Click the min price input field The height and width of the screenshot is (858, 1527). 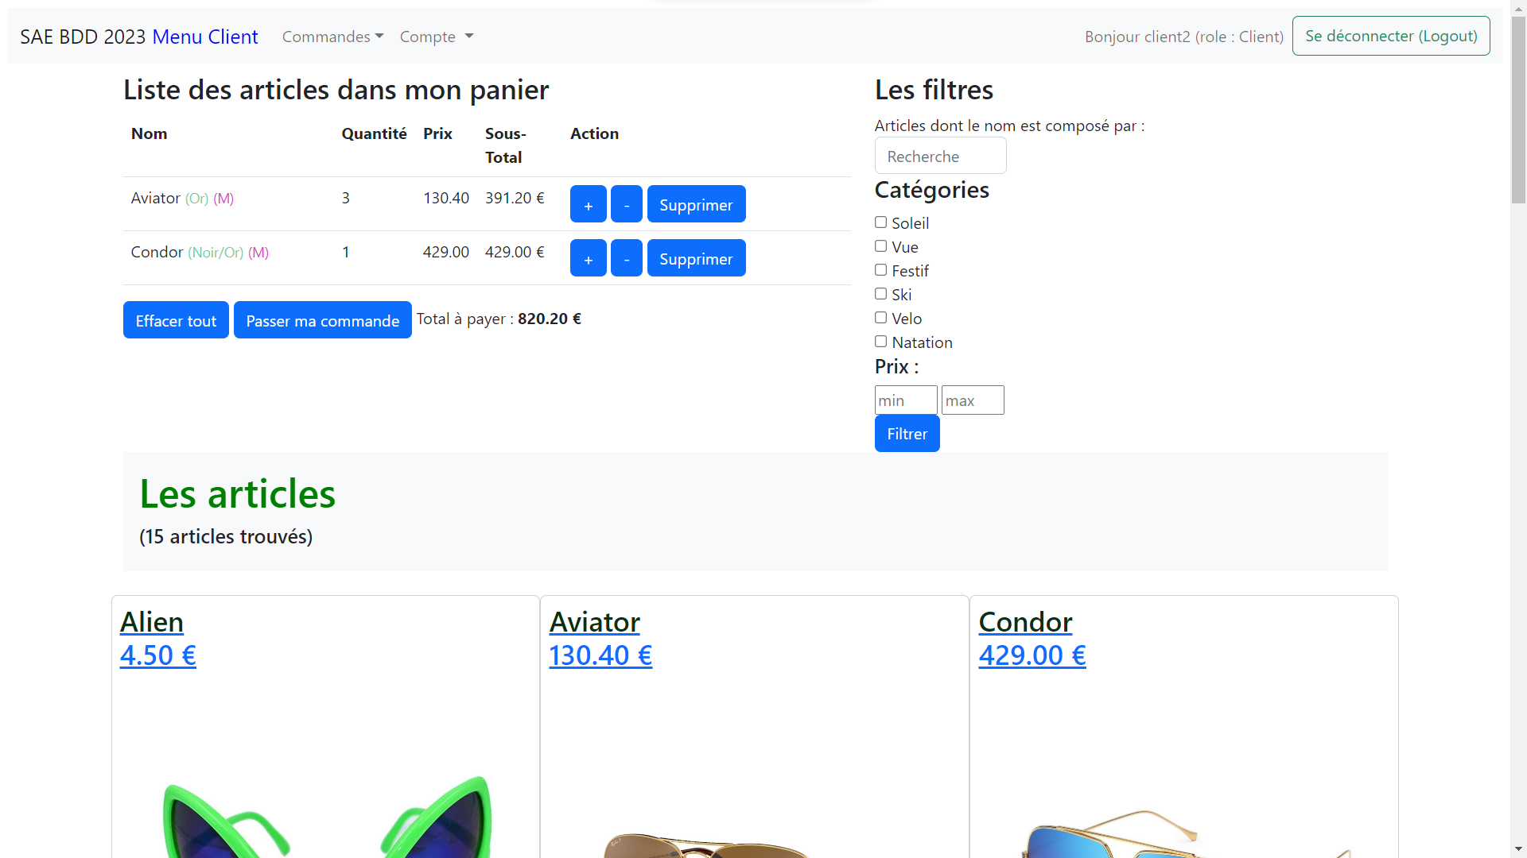tap(905, 400)
